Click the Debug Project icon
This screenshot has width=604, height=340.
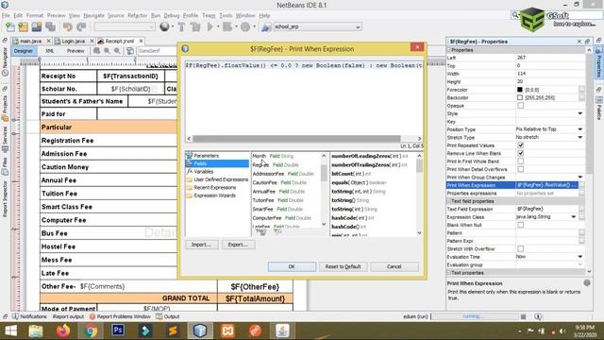tap(227, 27)
